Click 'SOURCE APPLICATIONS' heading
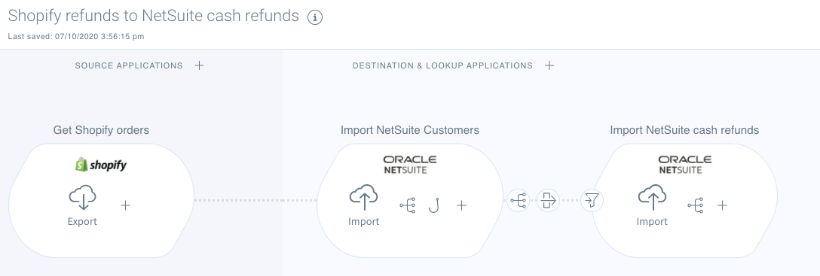 [x=129, y=65]
